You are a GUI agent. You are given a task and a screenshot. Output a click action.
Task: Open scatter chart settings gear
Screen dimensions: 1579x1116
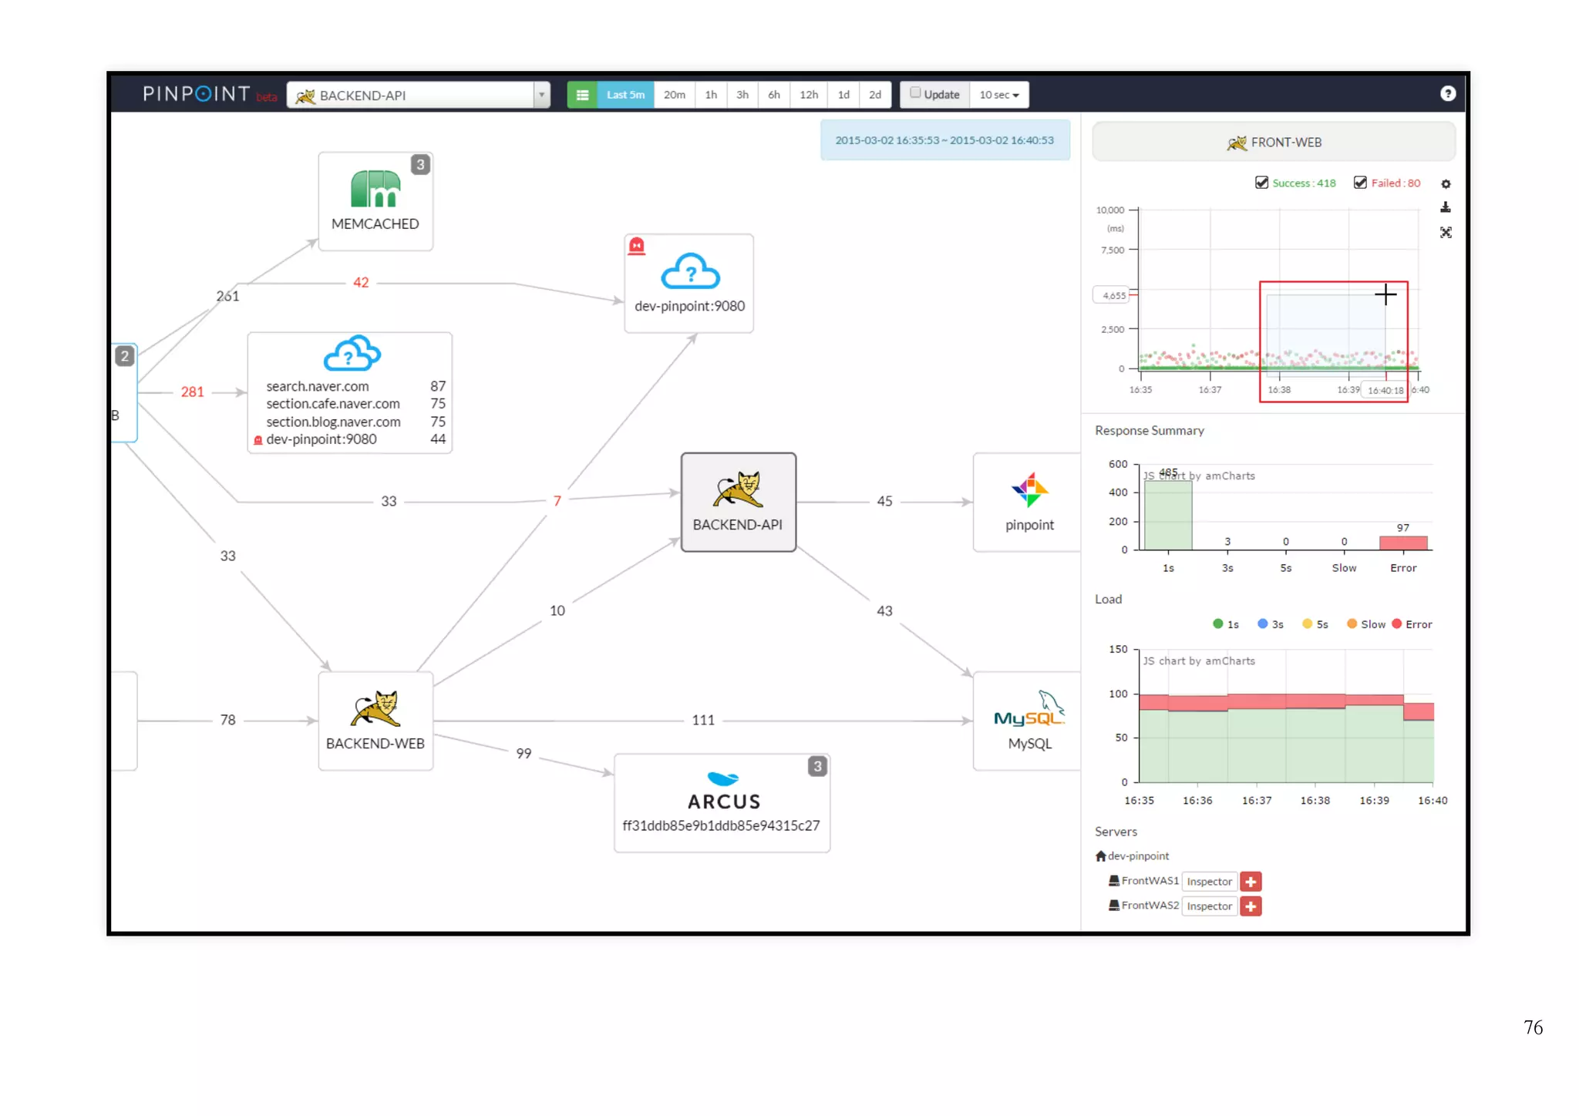tap(1446, 183)
